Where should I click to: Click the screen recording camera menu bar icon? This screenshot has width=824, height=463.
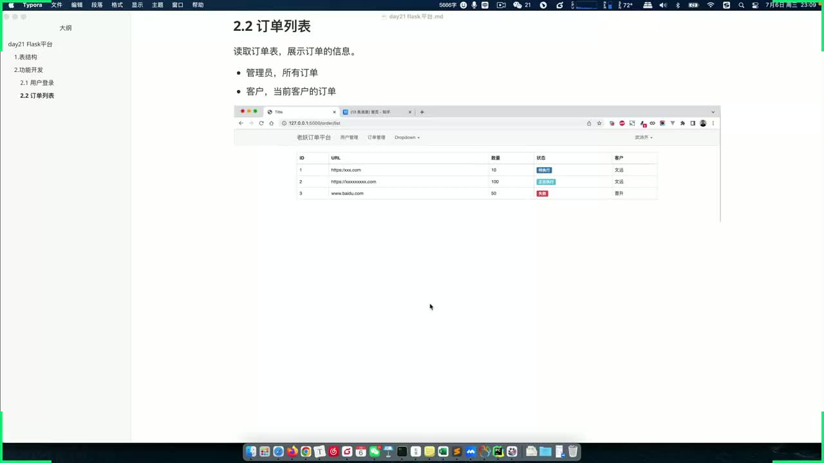point(501,5)
